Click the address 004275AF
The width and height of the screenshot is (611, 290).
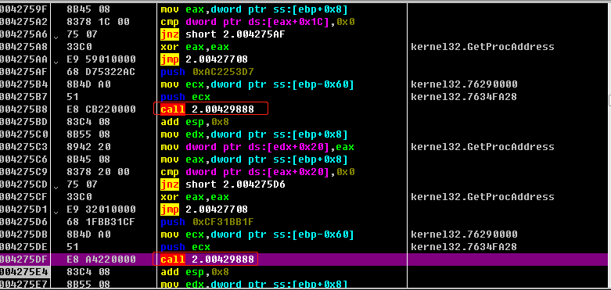coord(23,72)
